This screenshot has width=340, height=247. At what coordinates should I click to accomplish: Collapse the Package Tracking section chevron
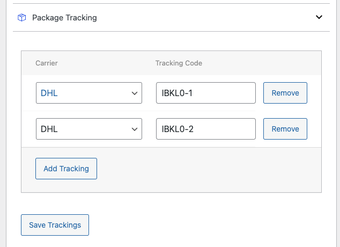319,17
